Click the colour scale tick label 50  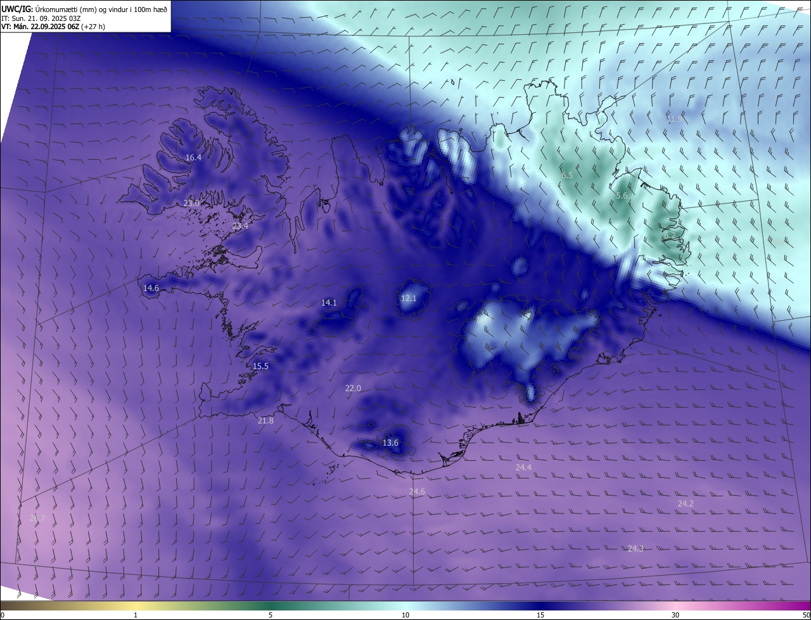[806, 616]
